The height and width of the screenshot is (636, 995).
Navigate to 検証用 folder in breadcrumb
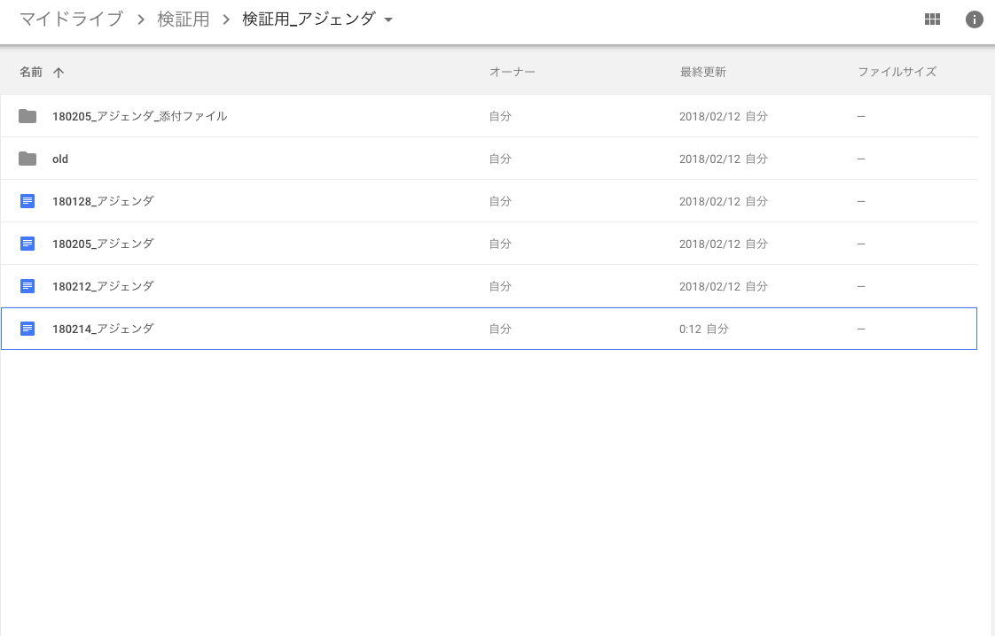[184, 19]
